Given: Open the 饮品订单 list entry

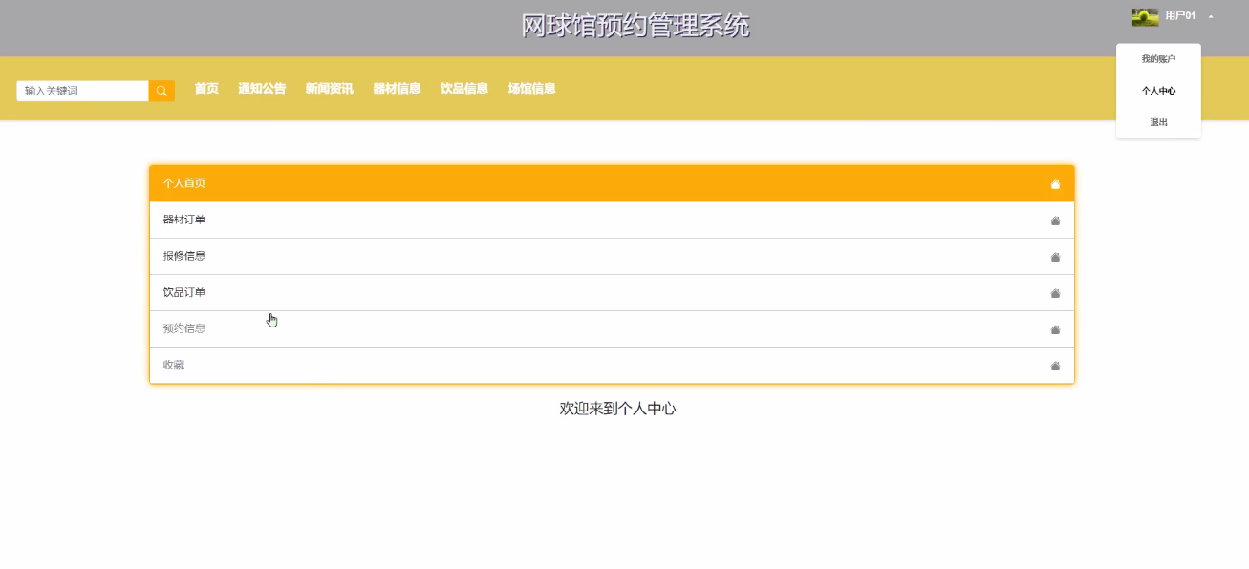Looking at the screenshot, I should 612,292.
